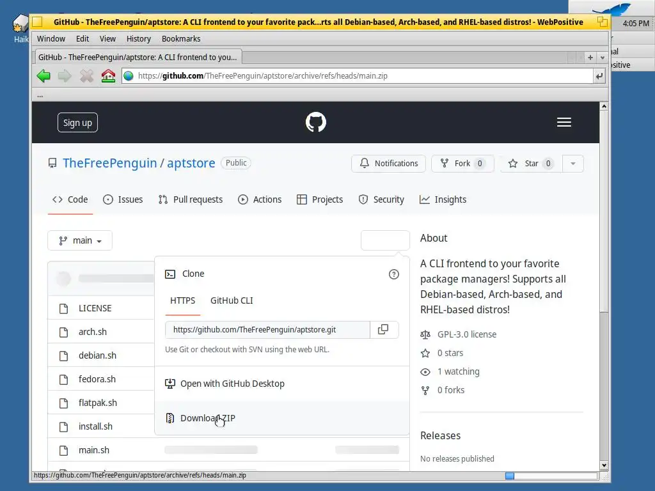This screenshot has height=491, width=655.
Task: Stop page loading with the X icon
Action: pos(86,76)
